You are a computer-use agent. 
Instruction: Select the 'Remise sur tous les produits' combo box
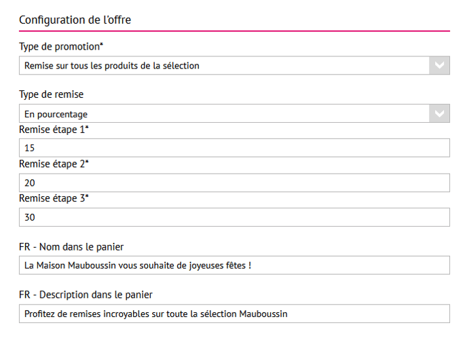(224, 66)
